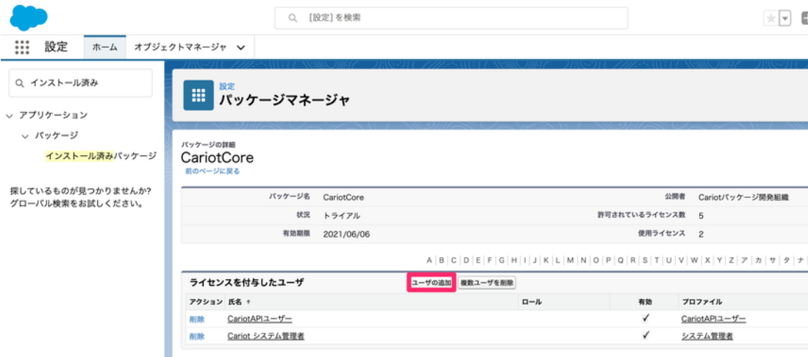Click the 設定 breadcrumb link

coord(226,87)
